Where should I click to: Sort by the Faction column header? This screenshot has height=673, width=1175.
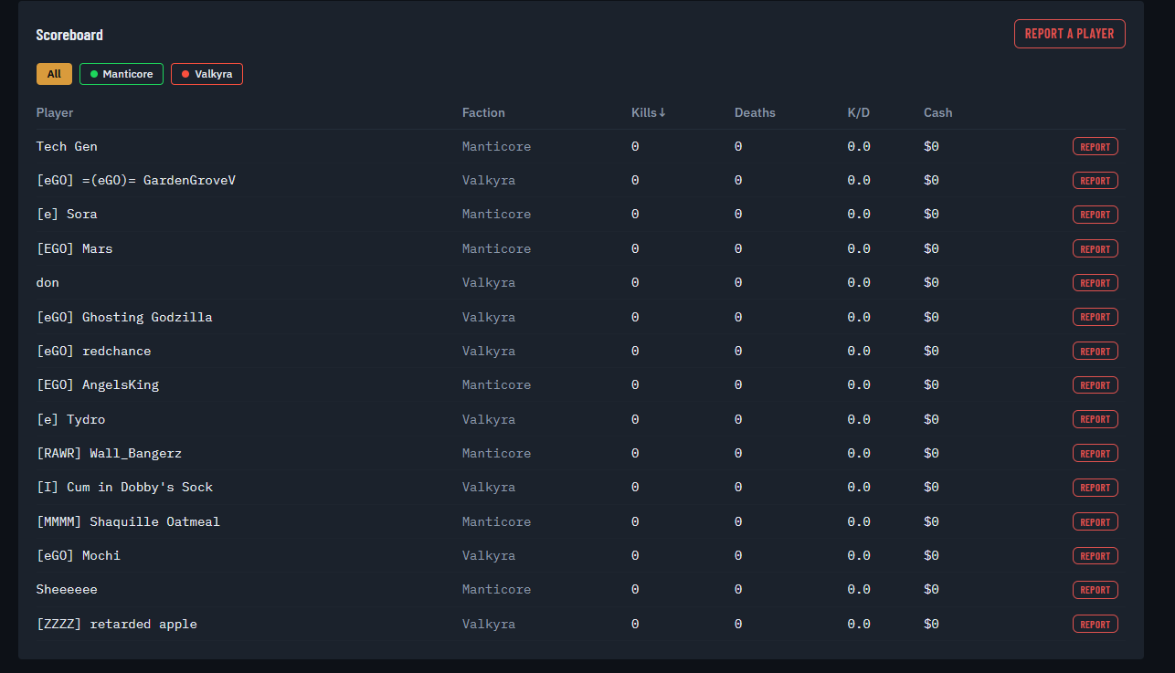483,112
